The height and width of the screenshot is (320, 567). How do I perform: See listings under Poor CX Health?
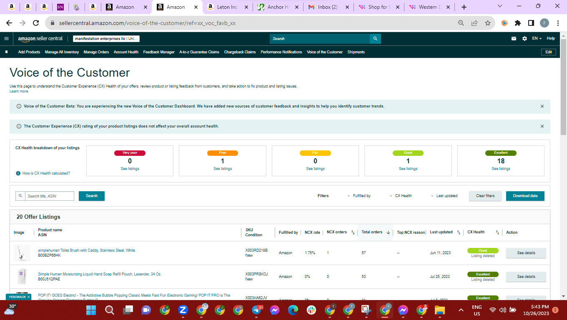(x=223, y=169)
